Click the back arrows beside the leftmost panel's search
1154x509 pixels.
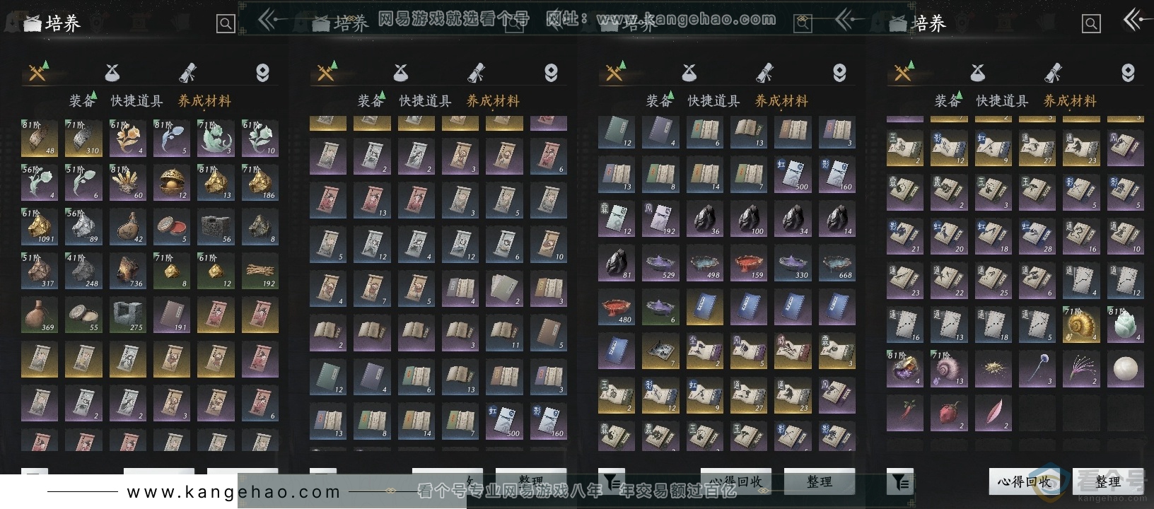[x=268, y=21]
